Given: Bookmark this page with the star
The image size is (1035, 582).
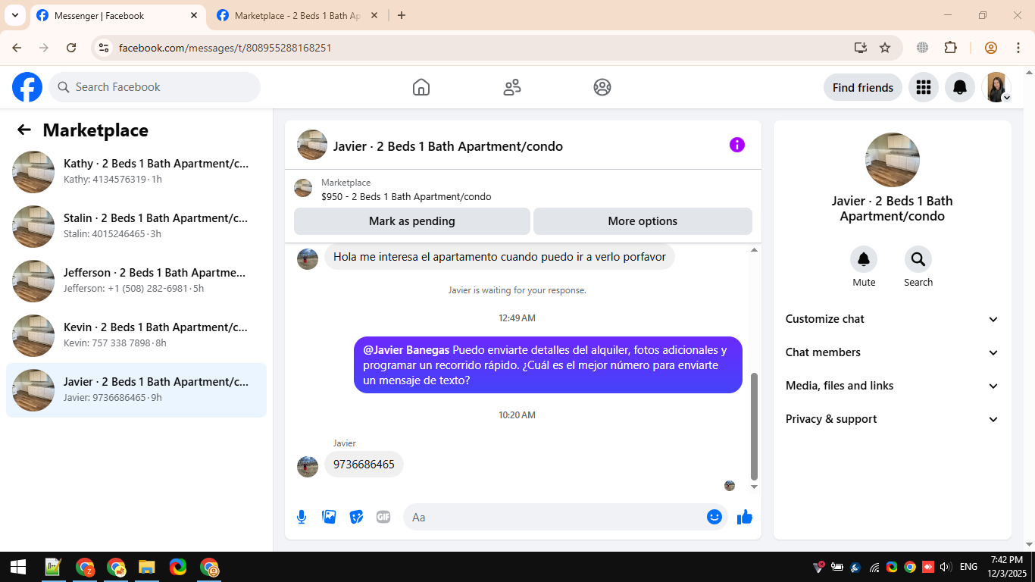Looking at the screenshot, I should click(885, 48).
